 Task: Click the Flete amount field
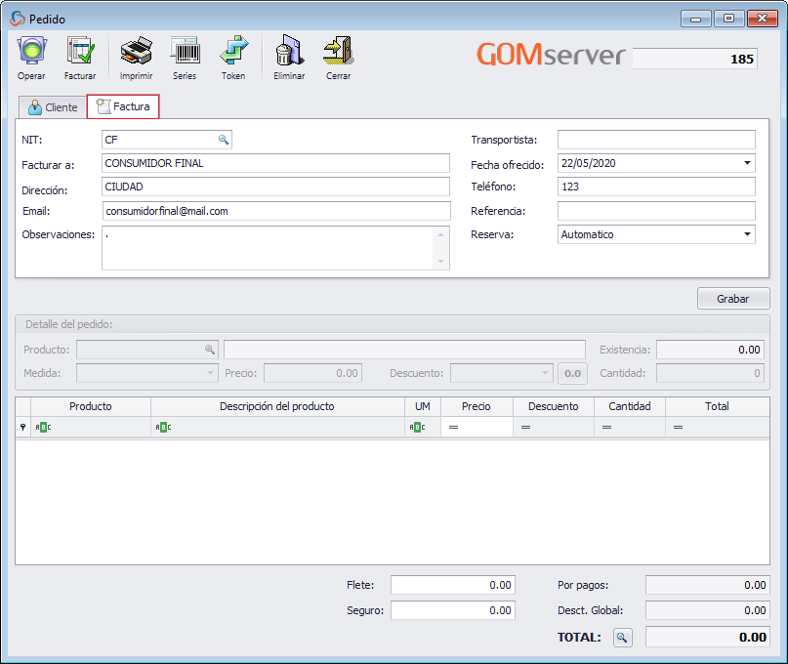[452, 585]
